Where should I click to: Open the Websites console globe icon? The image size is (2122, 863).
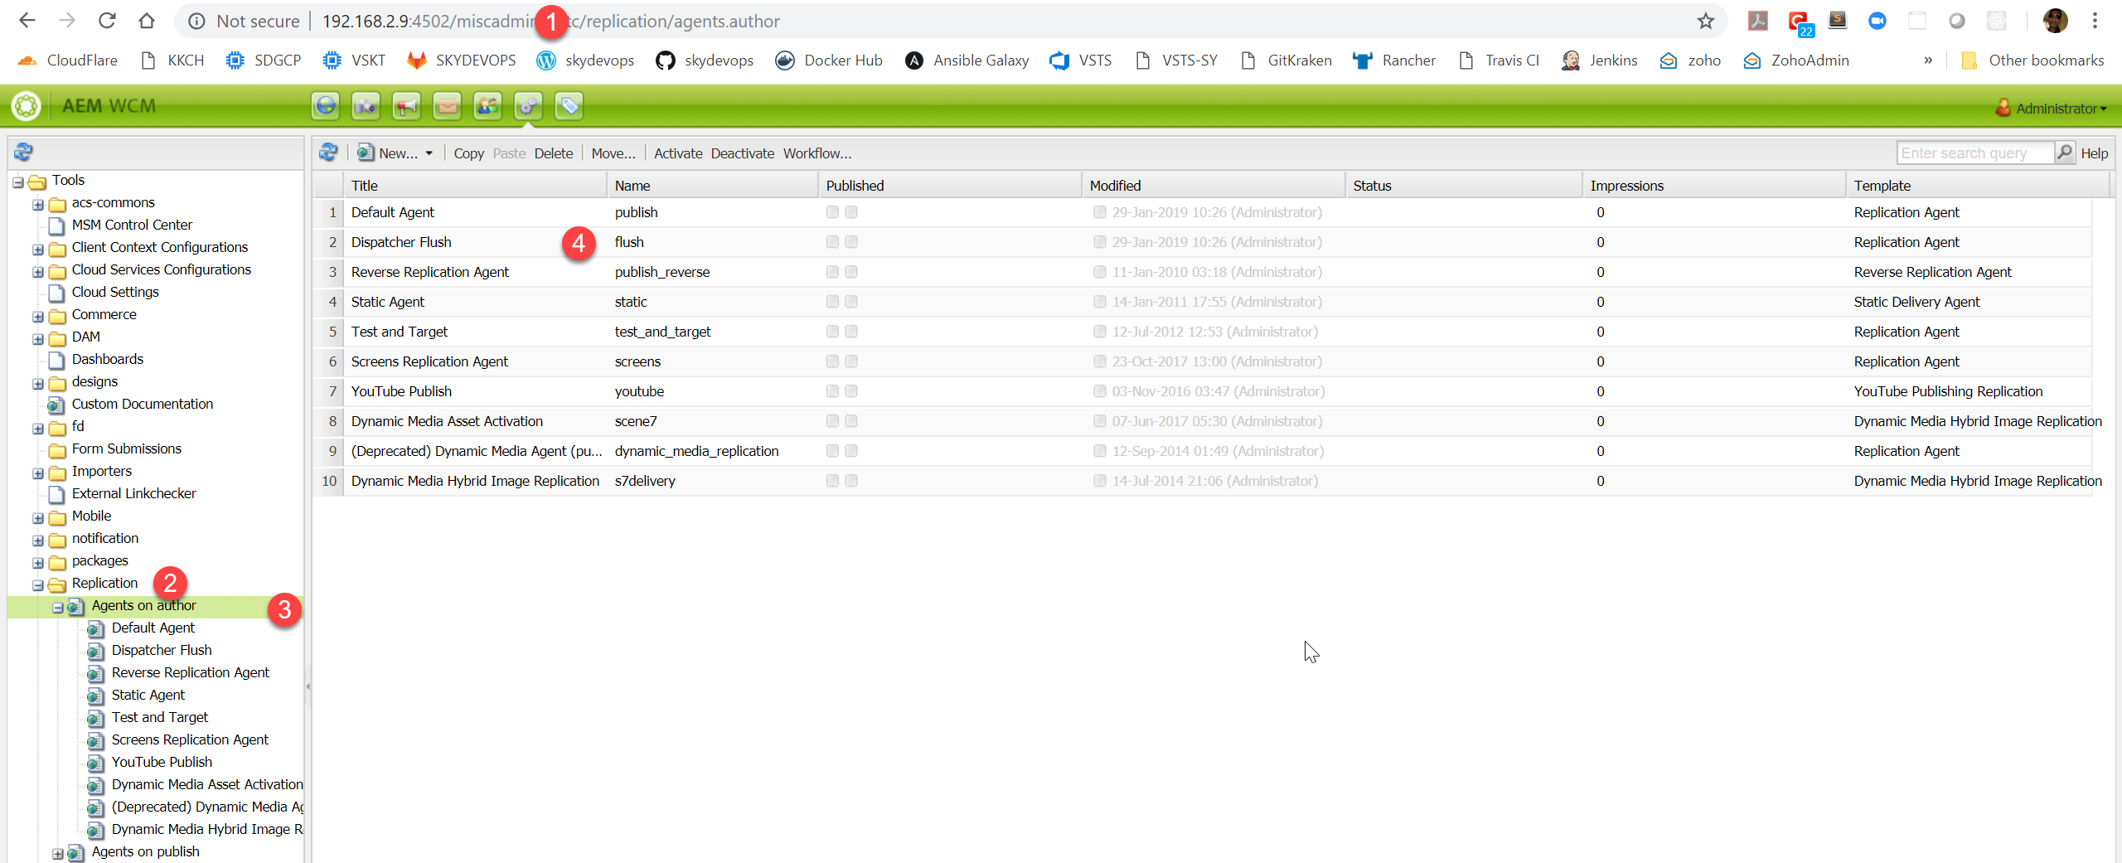(x=325, y=105)
